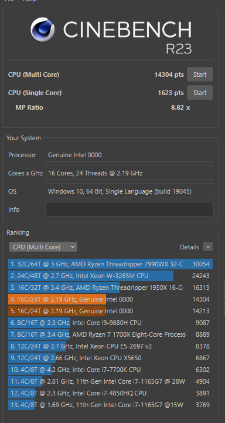The height and width of the screenshot is (423, 225).
Task: Select ranking row 4 scoring 14304
Action: [111, 299]
